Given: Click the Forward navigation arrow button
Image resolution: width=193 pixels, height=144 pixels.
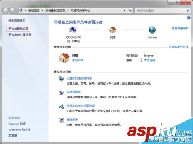Looking at the screenshot, I should click(12, 11).
